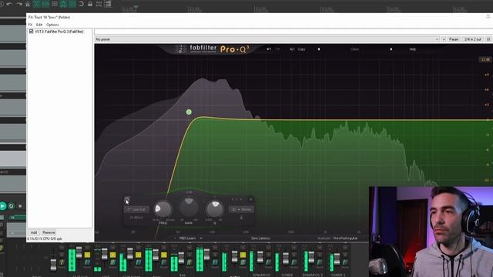Open the 12 dB display range selector
The width and height of the screenshot is (493, 277).
click(x=485, y=59)
